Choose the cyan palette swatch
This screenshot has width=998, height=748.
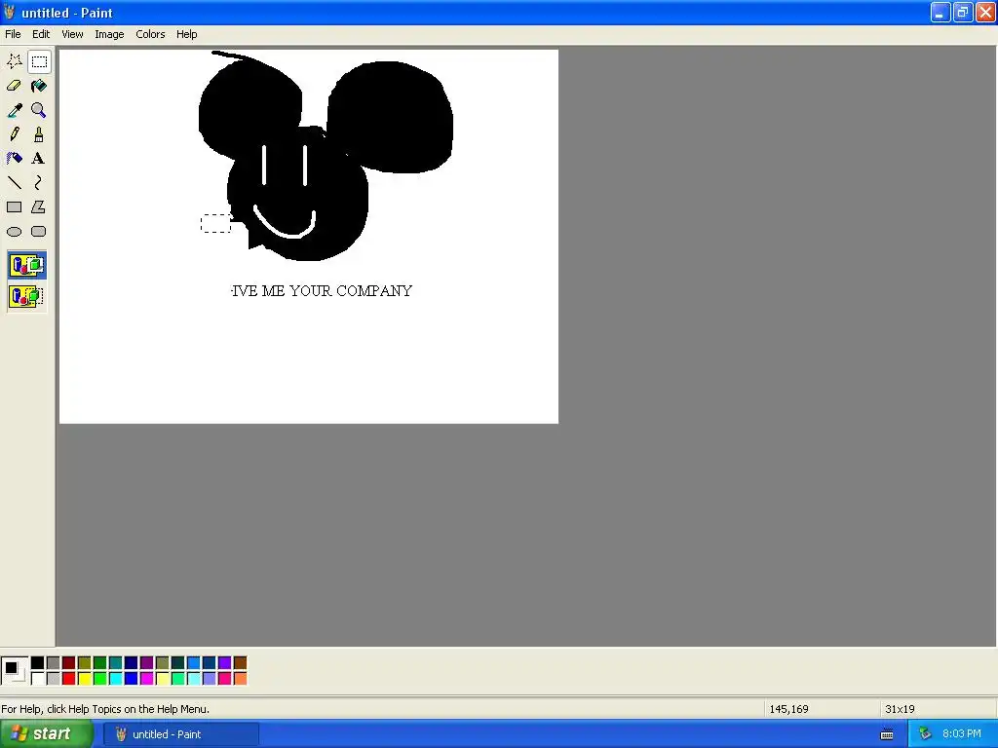coord(116,679)
